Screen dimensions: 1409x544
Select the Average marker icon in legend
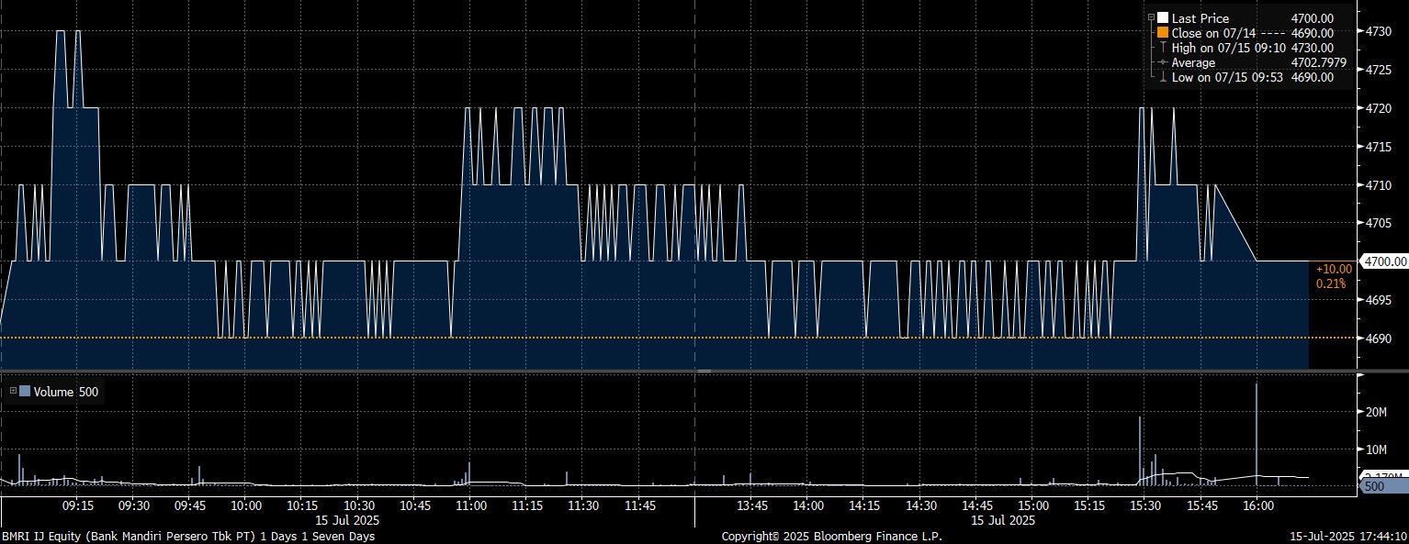(1163, 62)
